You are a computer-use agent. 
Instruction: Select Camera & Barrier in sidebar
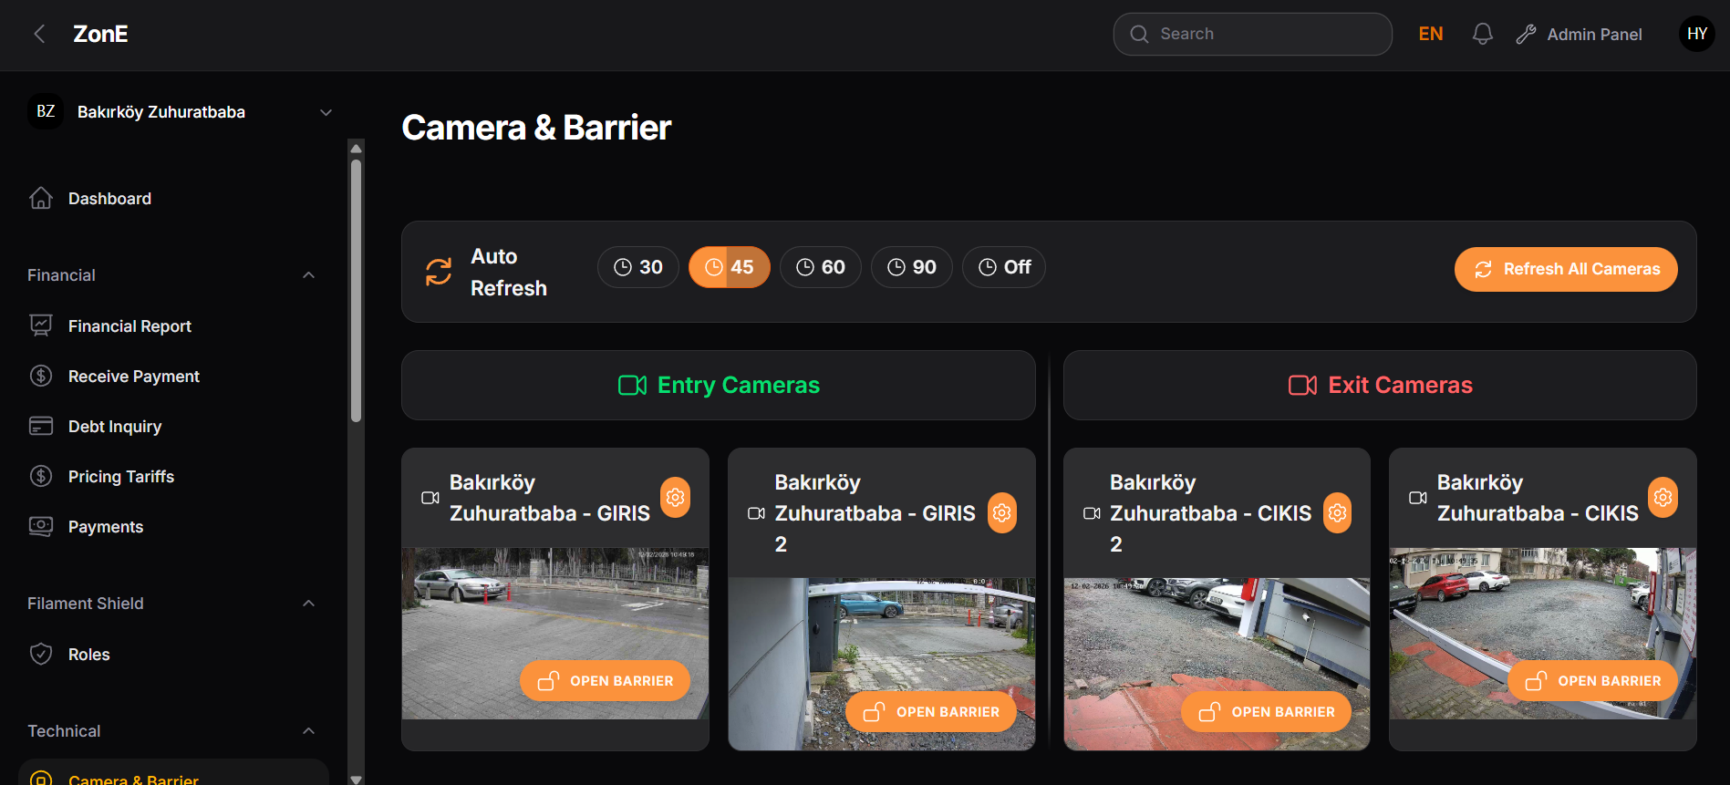pyautogui.click(x=173, y=773)
